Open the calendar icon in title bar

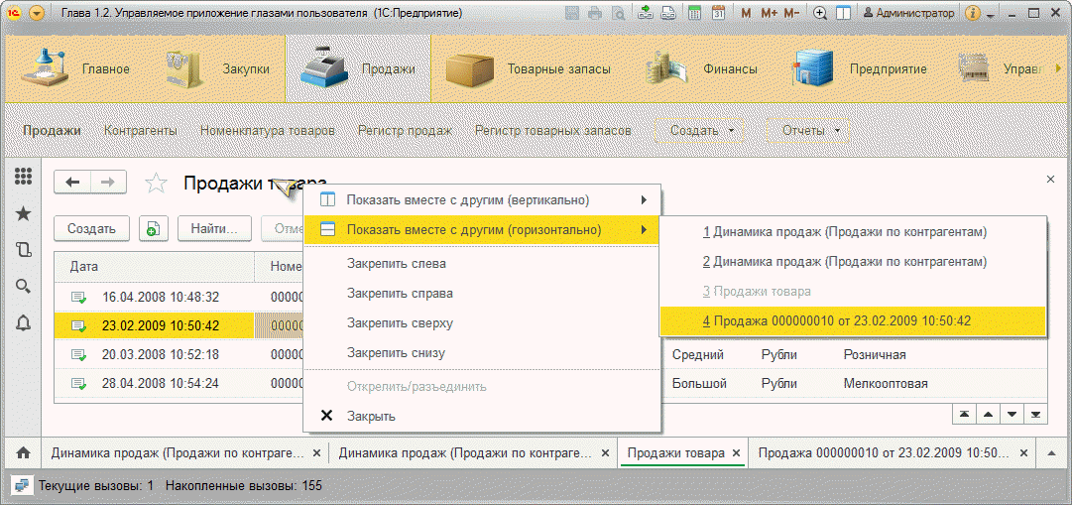tap(718, 13)
